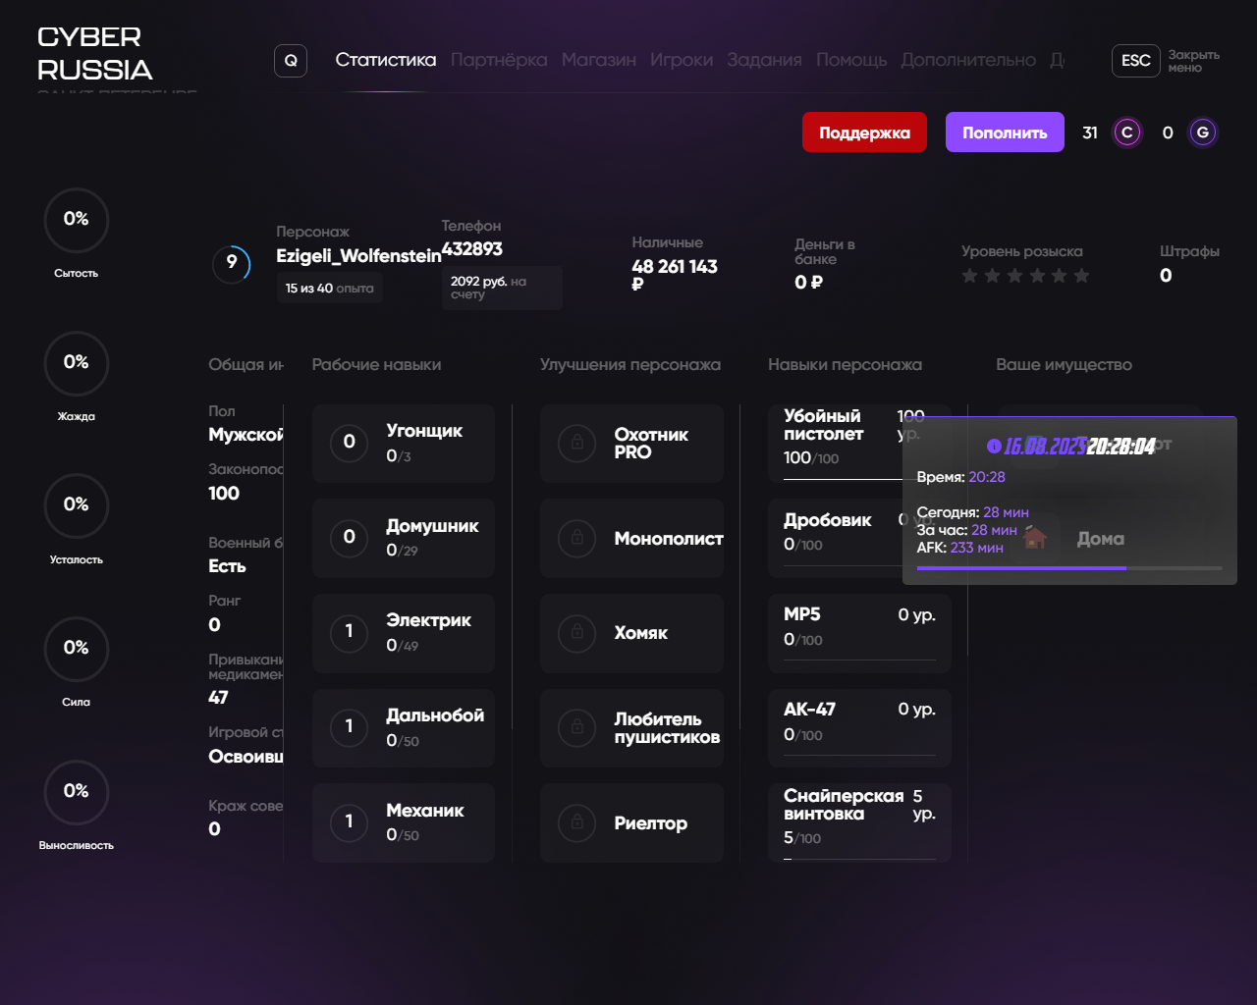Click the Выносливость 0% circle indicator
The width and height of the screenshot is (1257, 1005).
point(77,792)
